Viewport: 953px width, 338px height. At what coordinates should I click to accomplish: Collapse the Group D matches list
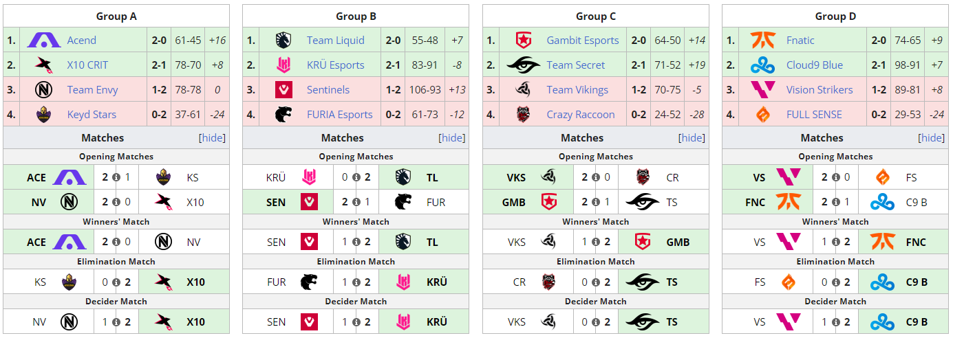[x=932, y=138]
